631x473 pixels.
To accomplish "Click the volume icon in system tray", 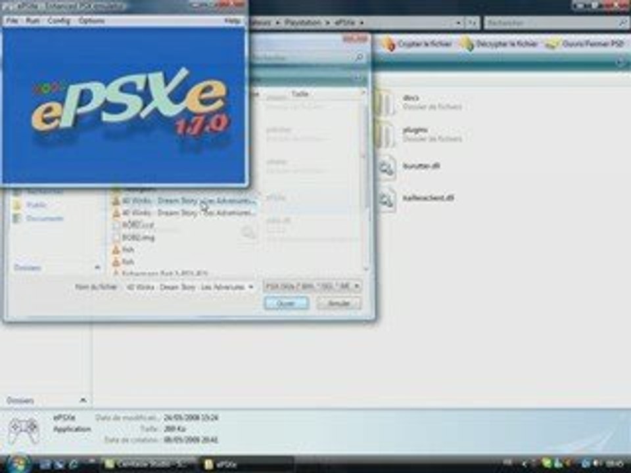I will tap(597, 464).
